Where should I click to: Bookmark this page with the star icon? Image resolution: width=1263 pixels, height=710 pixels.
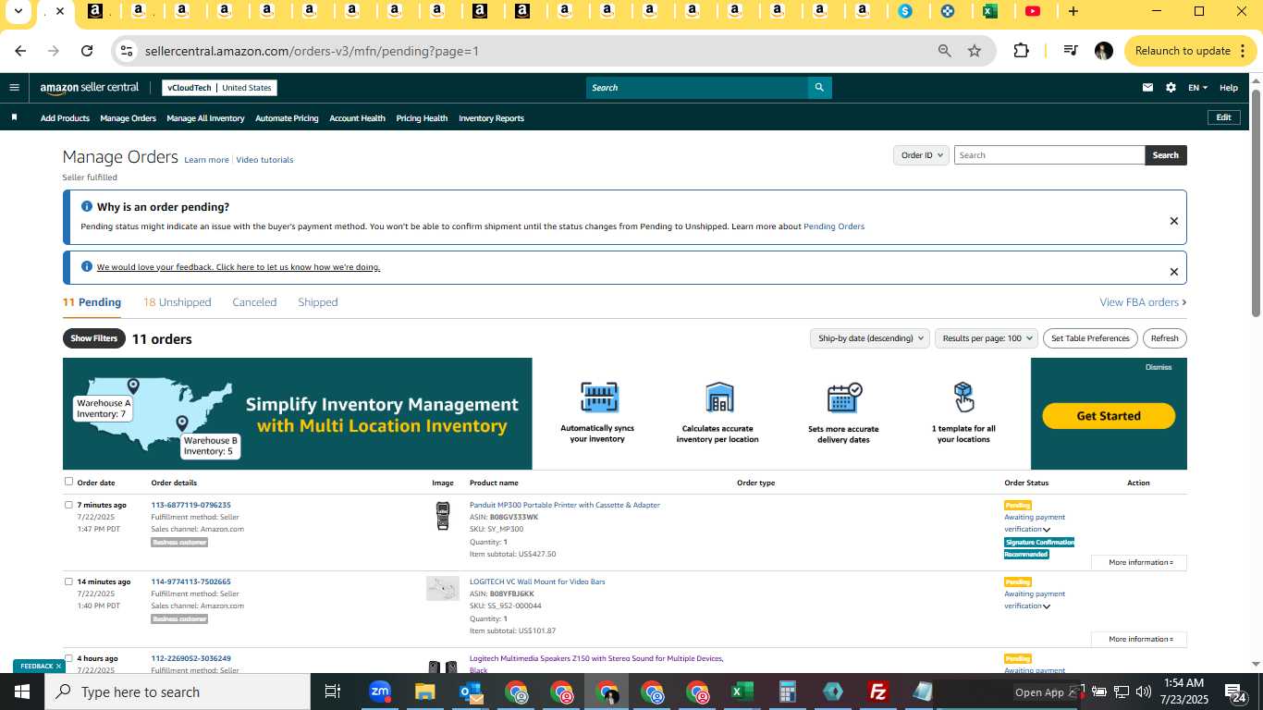tap(974, 51)
